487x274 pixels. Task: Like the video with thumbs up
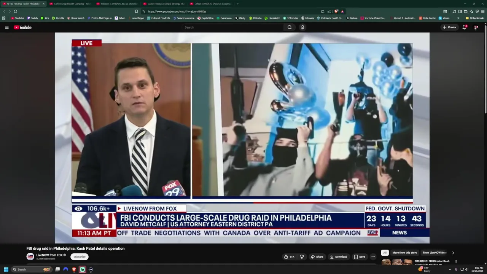click(289, 256)
